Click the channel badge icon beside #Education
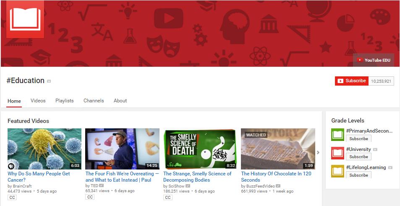400x206 pixels. click(49, 81)
